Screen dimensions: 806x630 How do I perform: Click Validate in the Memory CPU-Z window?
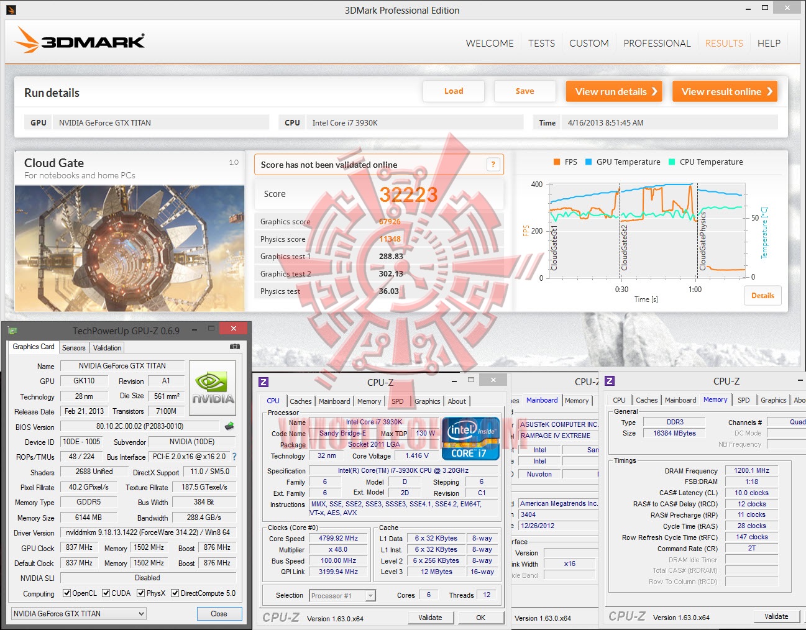coord(776,616)
